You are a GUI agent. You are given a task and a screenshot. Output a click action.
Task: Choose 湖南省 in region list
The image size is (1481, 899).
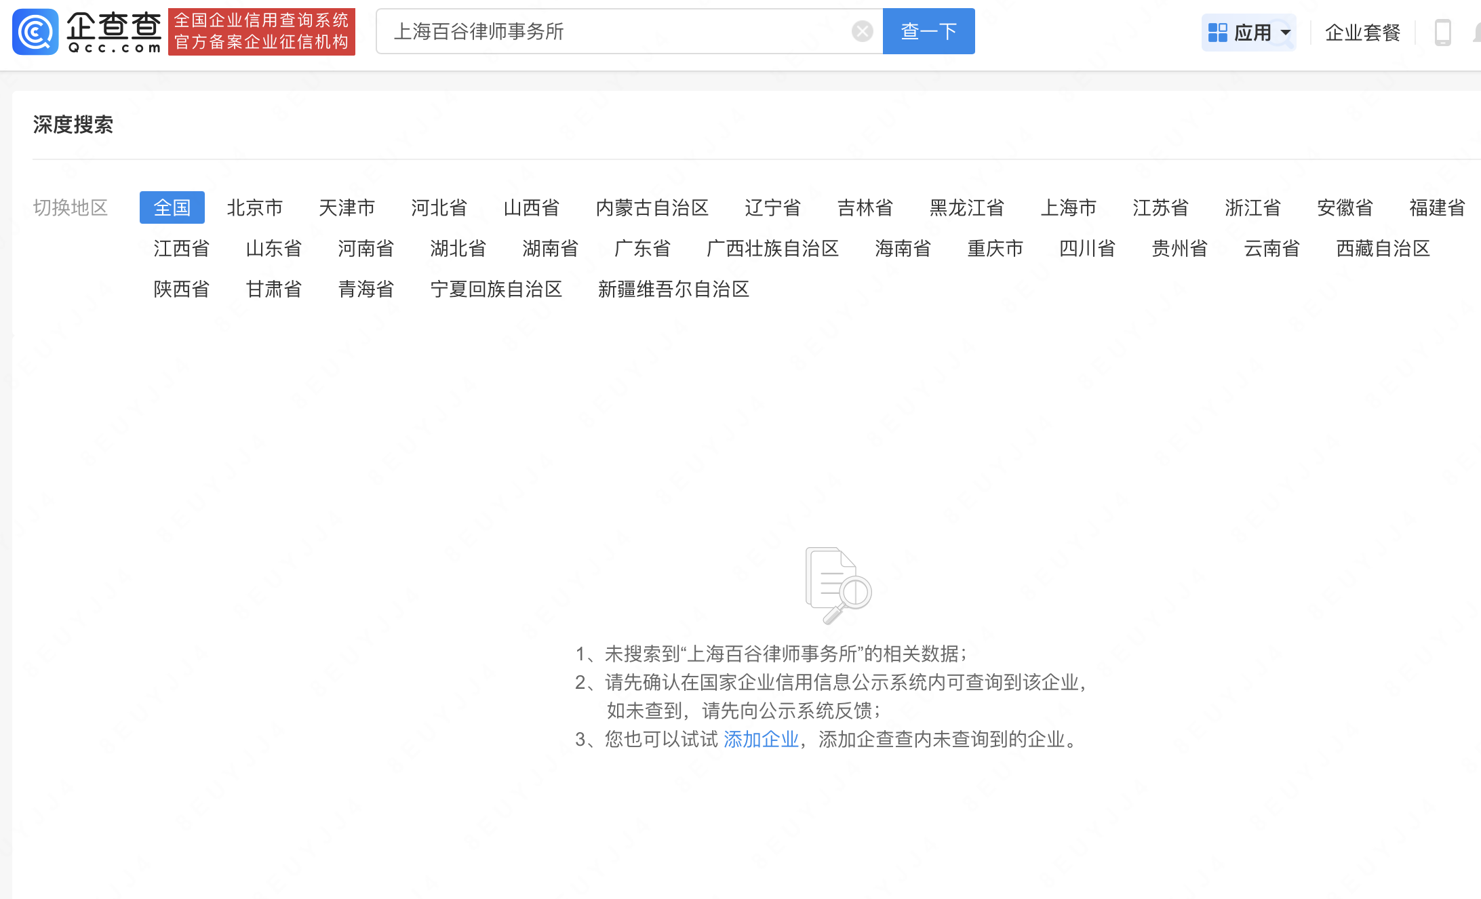551,248
